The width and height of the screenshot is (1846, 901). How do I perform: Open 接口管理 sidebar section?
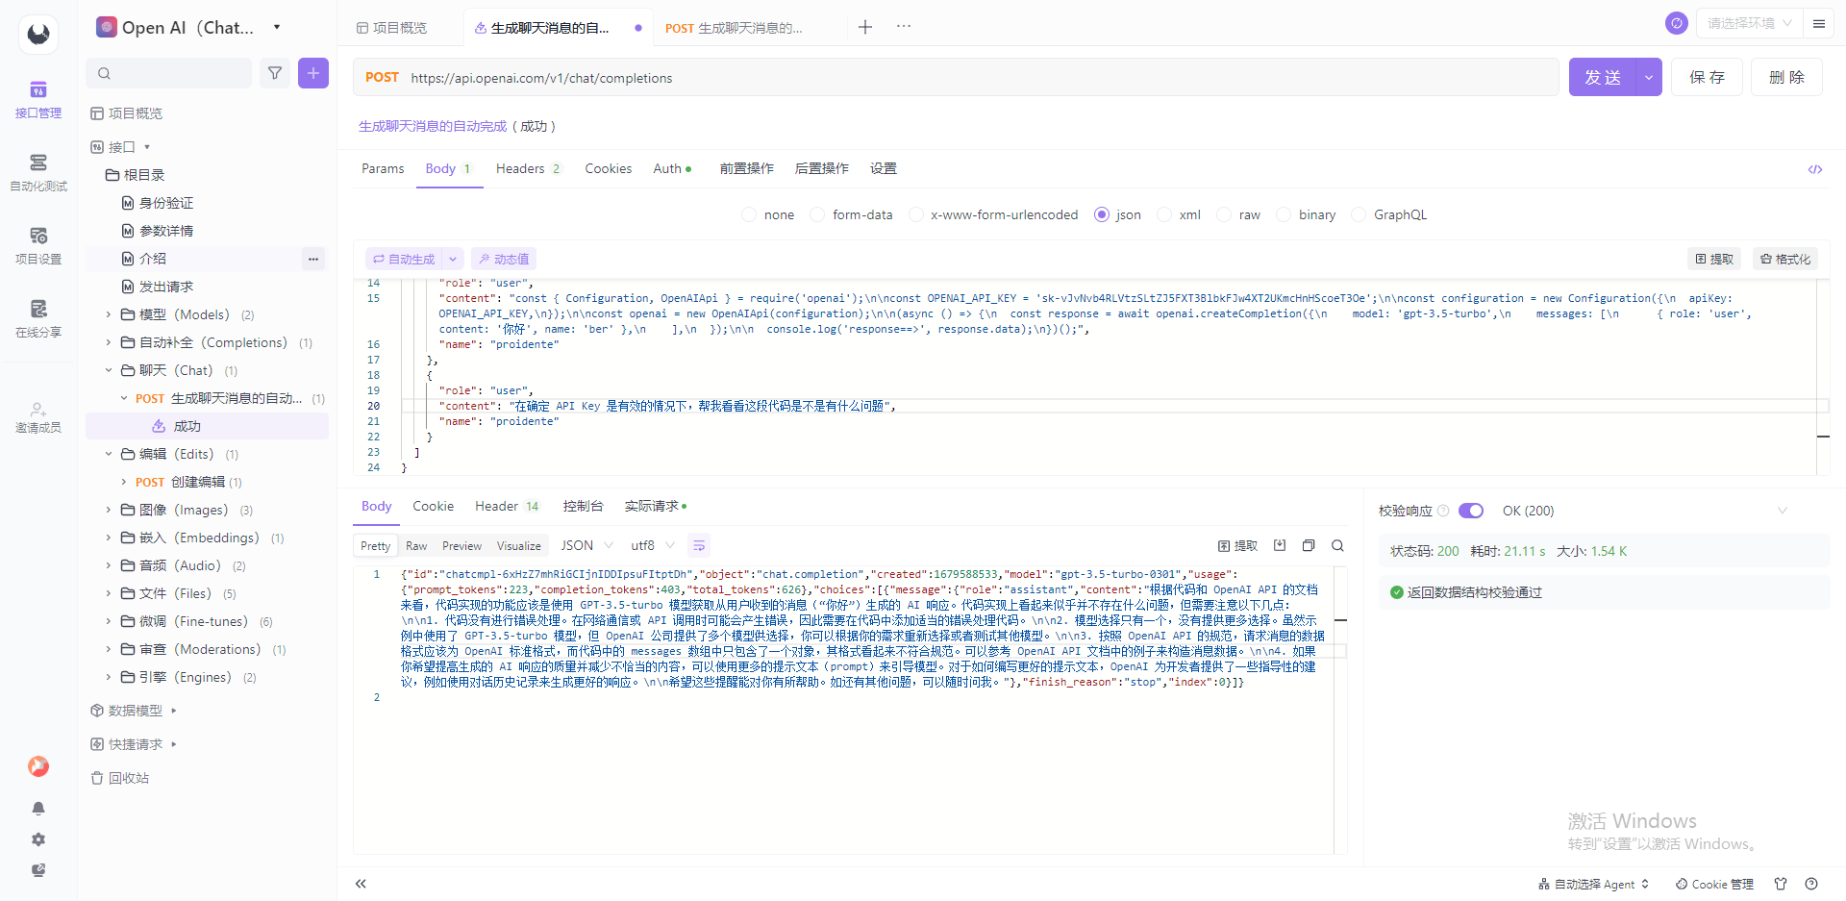coord(38,100)
